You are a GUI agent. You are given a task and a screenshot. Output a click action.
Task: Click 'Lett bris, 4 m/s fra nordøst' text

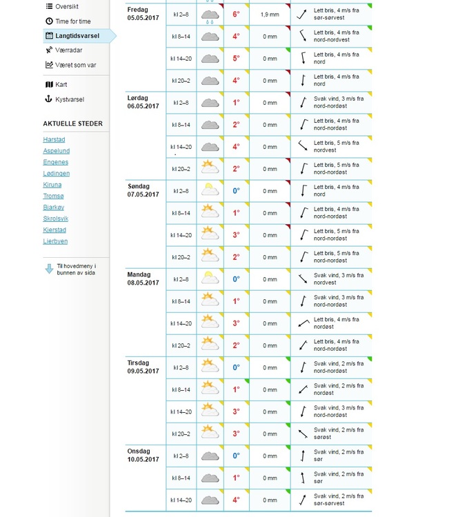pyautogui.click(x=337, y=323)
